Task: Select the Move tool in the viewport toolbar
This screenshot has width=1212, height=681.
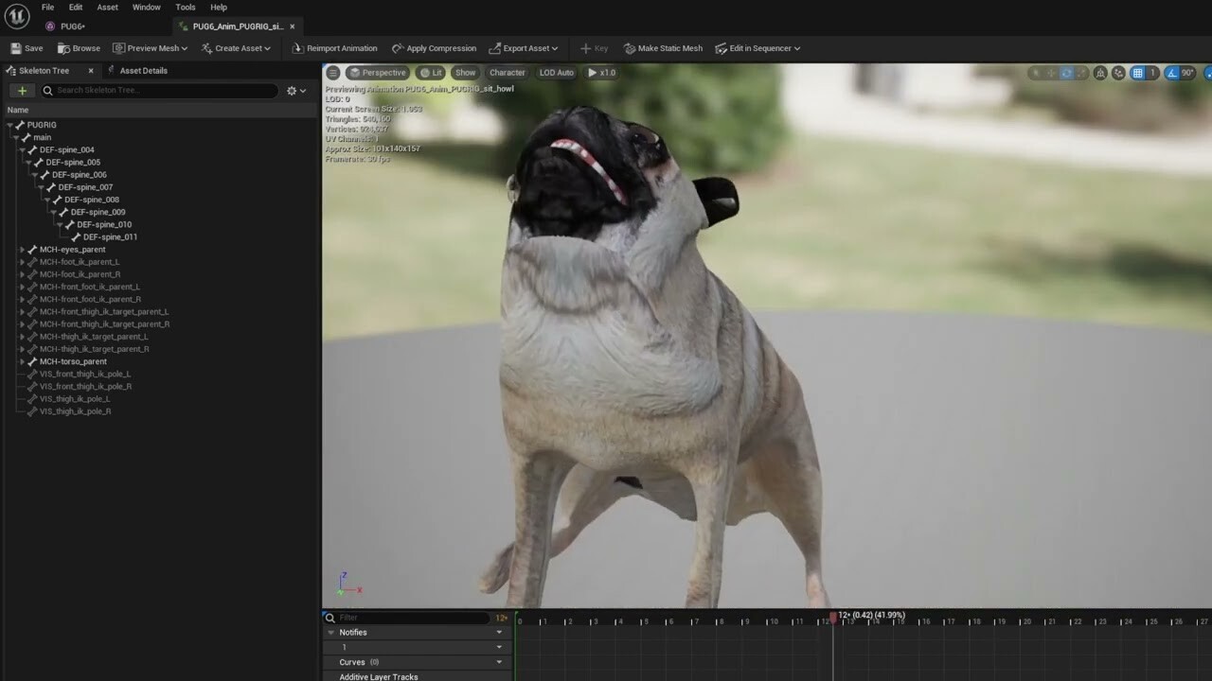Action: (1051, 72)
